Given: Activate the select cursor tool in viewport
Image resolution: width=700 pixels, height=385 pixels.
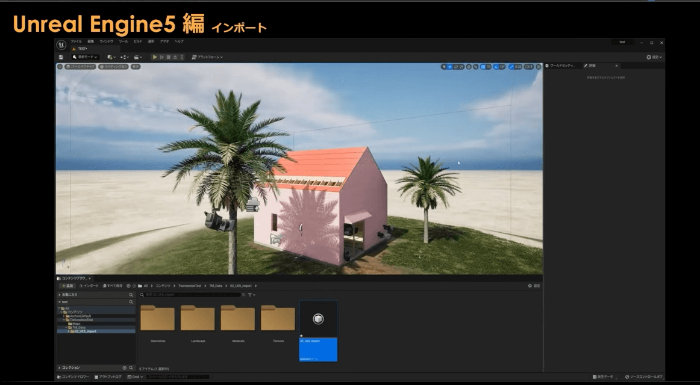Looking at the screenshot, I should (x=444, y=67).
